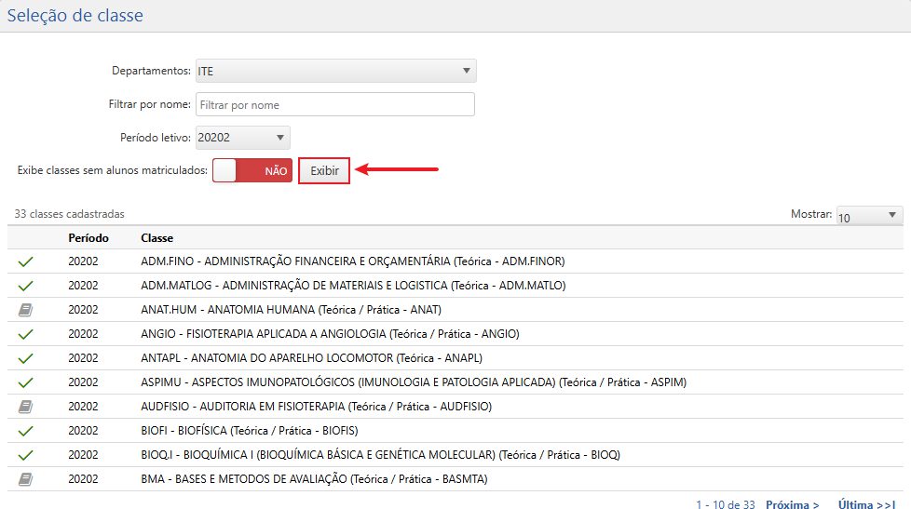This screenshot has width=911, height=509.
Task: Go to next page via Próxima link
Action: tap(793, 504)
